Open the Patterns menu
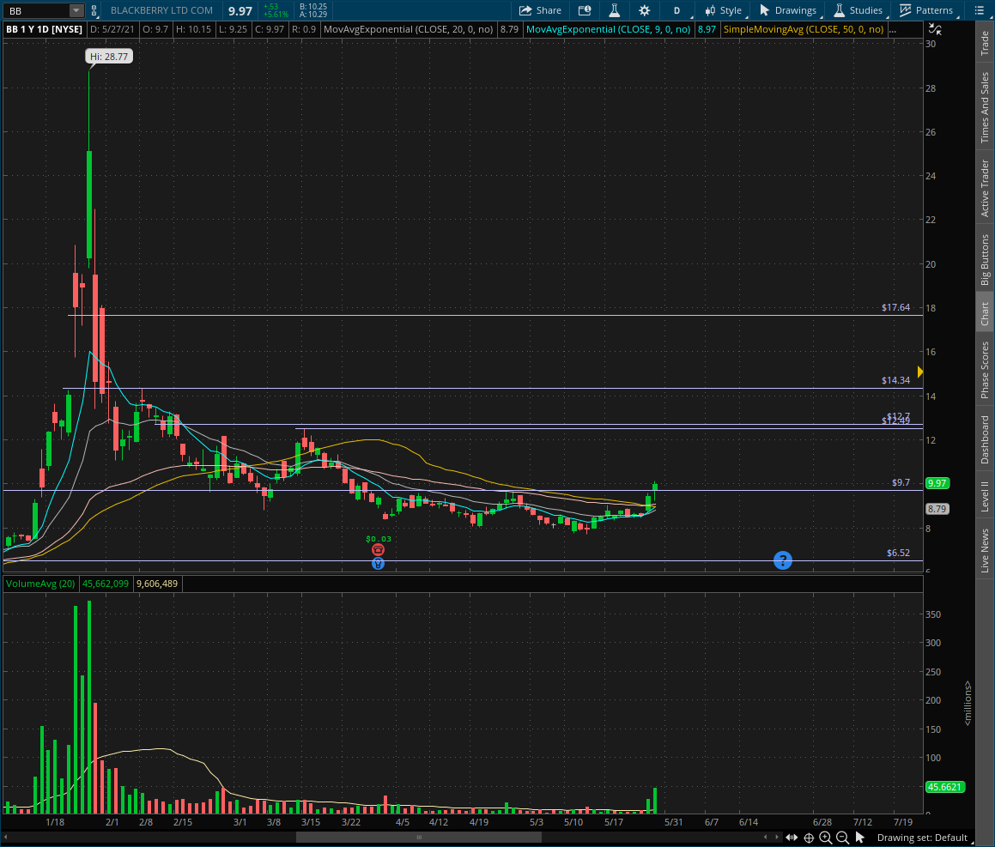This screenshot has height=847, width=995. (927, 10)
